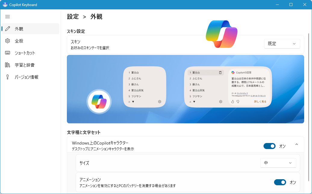This screenshot has height=194, width=312.
Task: Click the circular Copilot icon in preview
Action: point(99,101)
